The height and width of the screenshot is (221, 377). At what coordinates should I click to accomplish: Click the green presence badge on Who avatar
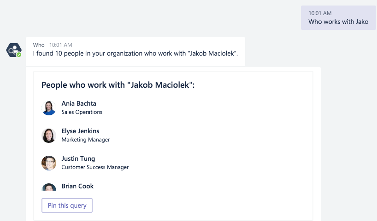pyautogui.click(x=19, y=55)
